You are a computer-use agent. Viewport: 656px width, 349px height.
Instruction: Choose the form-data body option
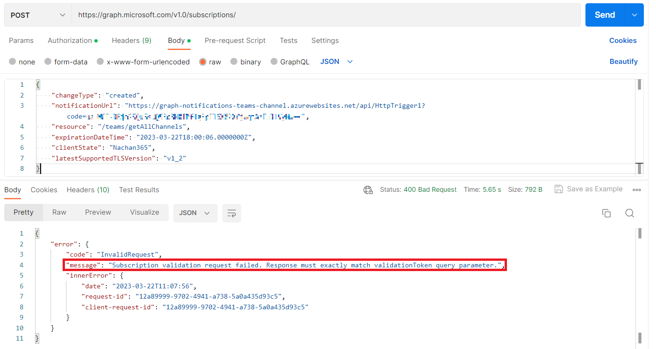click(48, 62)
